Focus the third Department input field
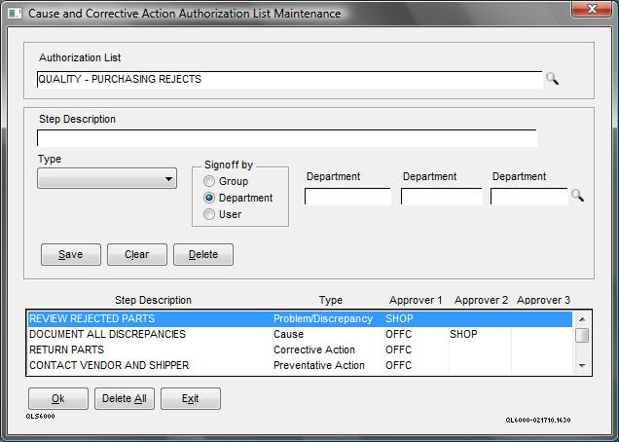The height and width of the screenshot is (442, 619). click(x=529, y=197)
